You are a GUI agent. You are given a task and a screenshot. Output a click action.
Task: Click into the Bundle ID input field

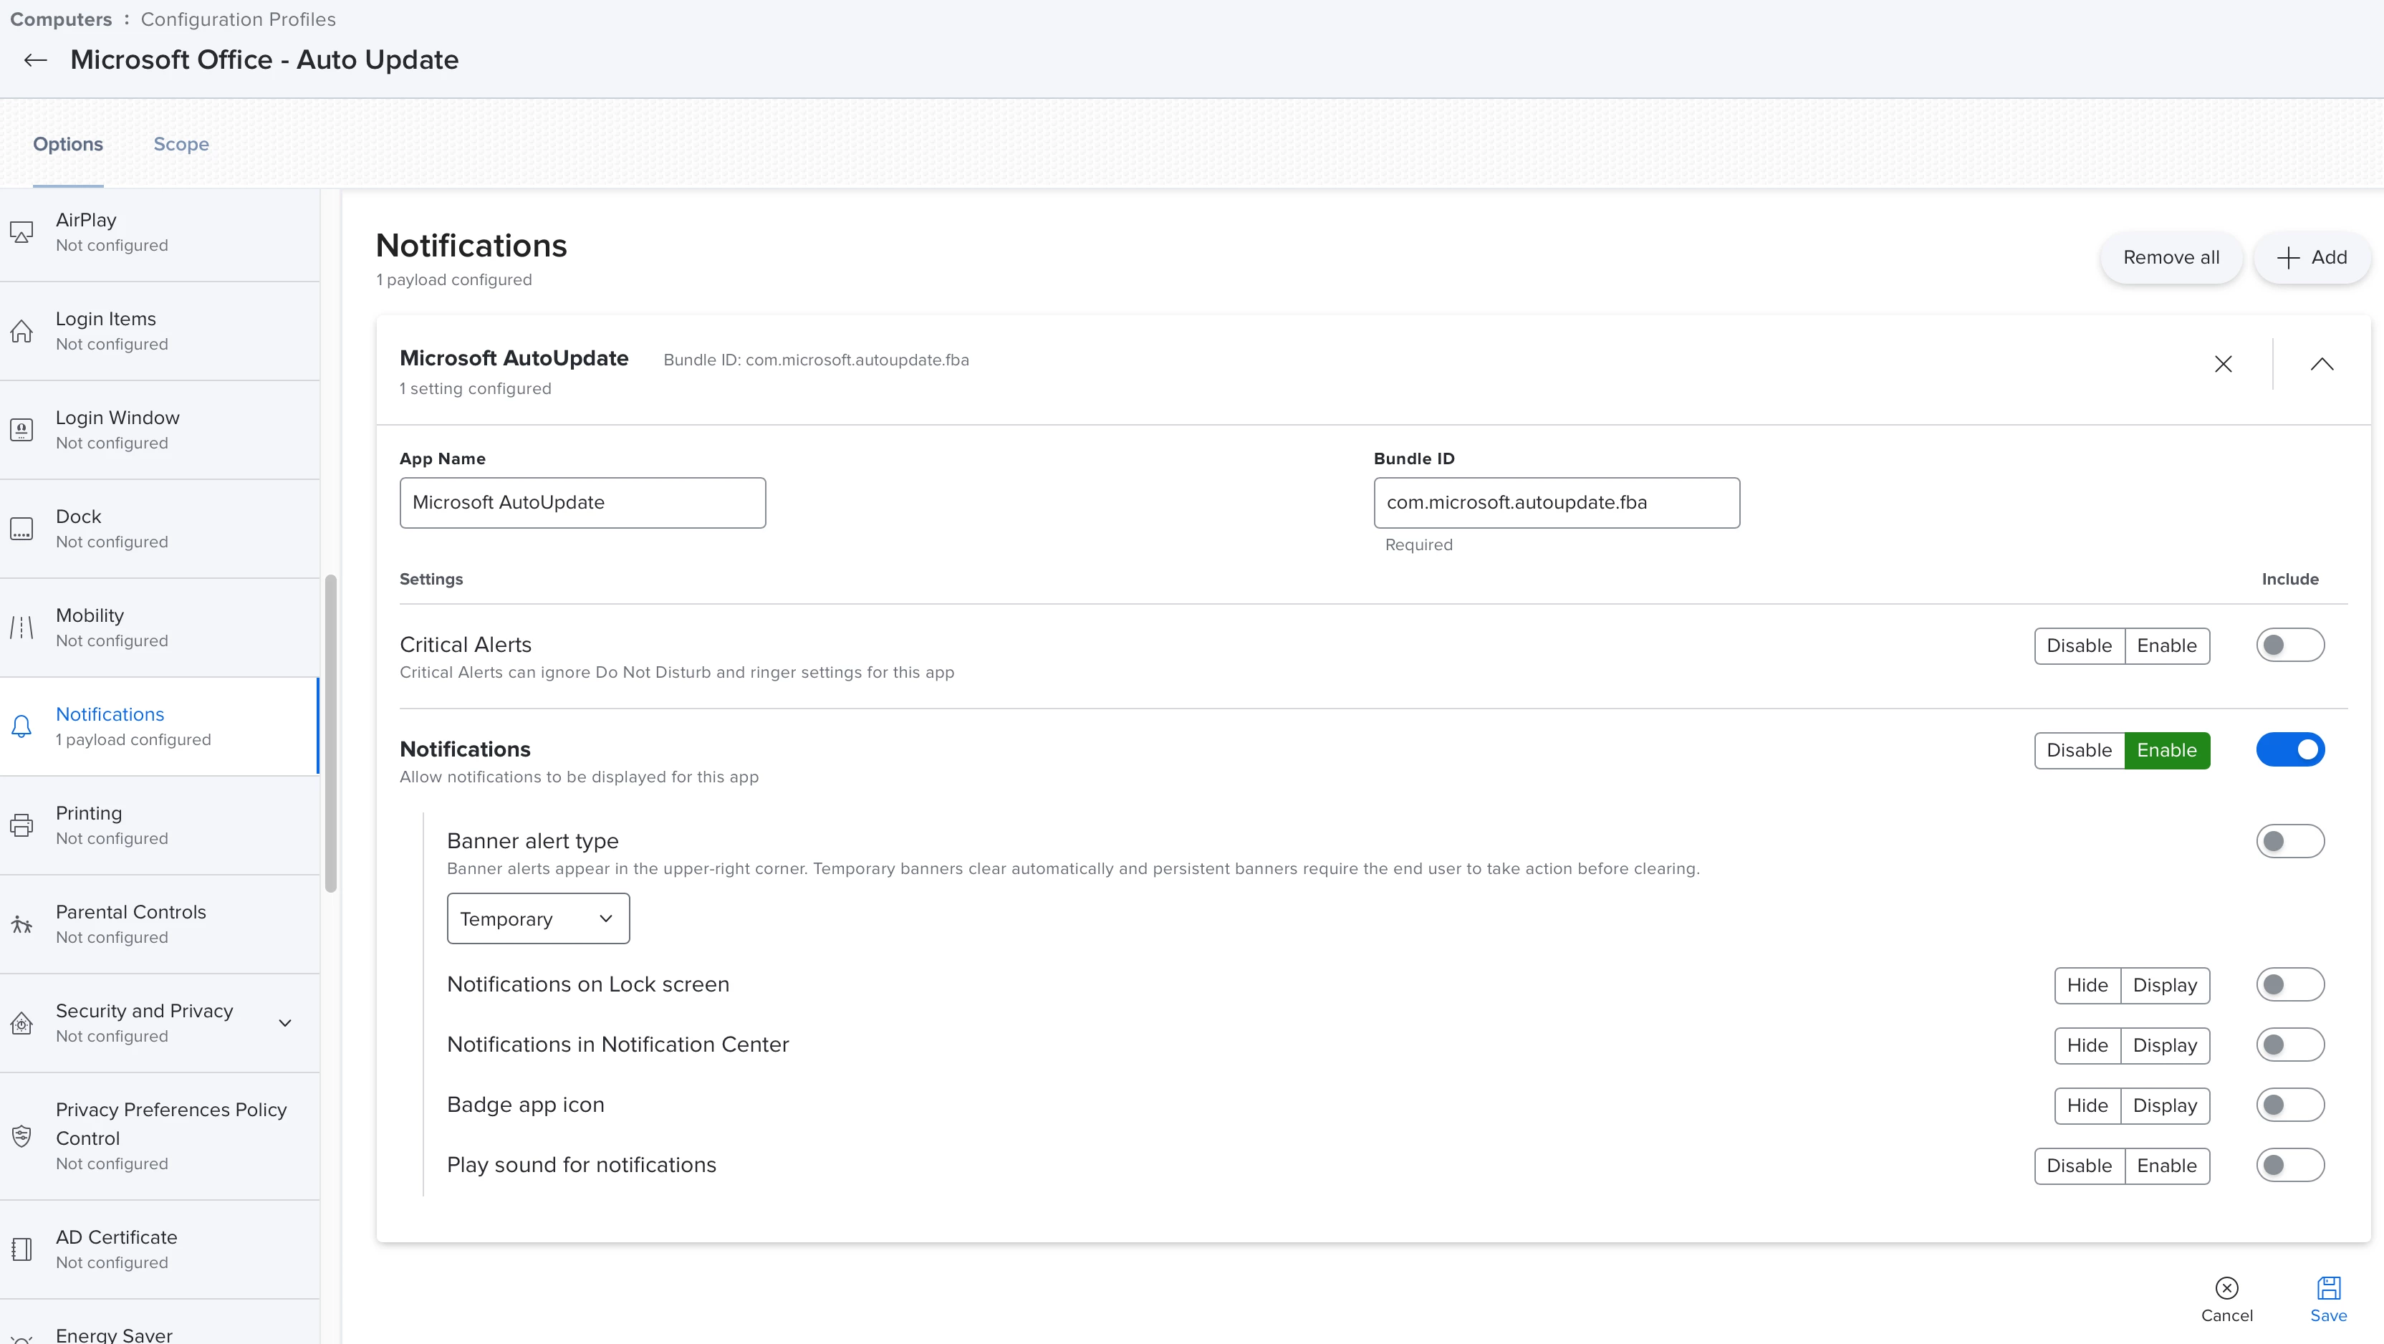point(1557,503)
